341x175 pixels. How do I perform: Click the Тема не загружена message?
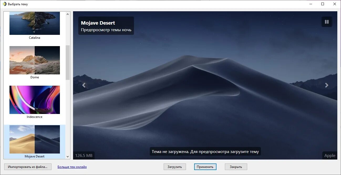tap(205, 151)
